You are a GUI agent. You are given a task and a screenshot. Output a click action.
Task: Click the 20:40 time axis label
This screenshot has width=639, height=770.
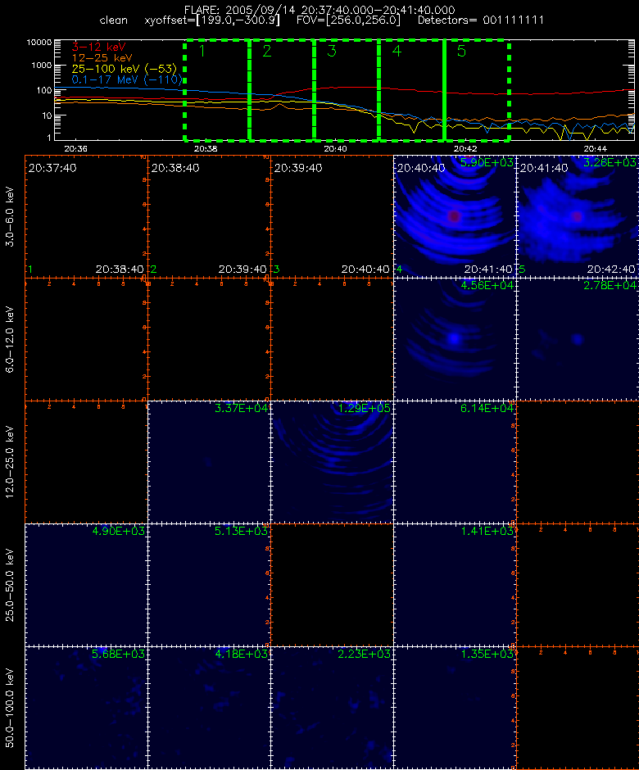335,148
